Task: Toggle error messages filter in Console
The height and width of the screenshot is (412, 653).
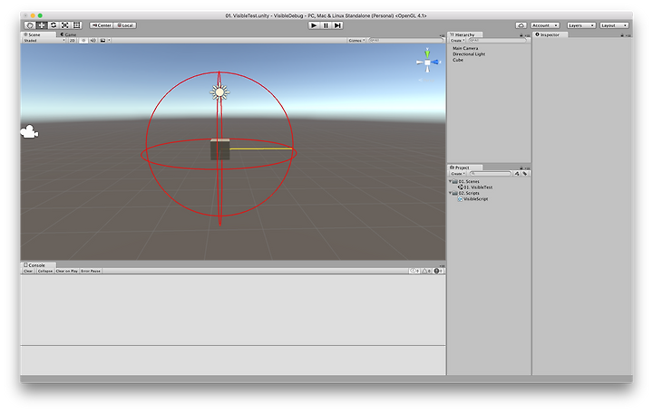Action: [x=438, y=271]
